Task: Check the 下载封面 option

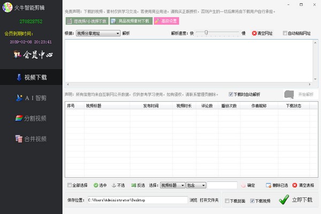Action: click(x=227, y=201)
